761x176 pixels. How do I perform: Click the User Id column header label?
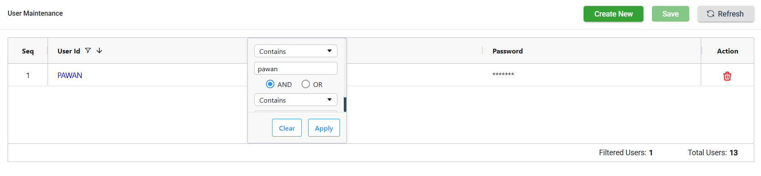coord(69,51)
